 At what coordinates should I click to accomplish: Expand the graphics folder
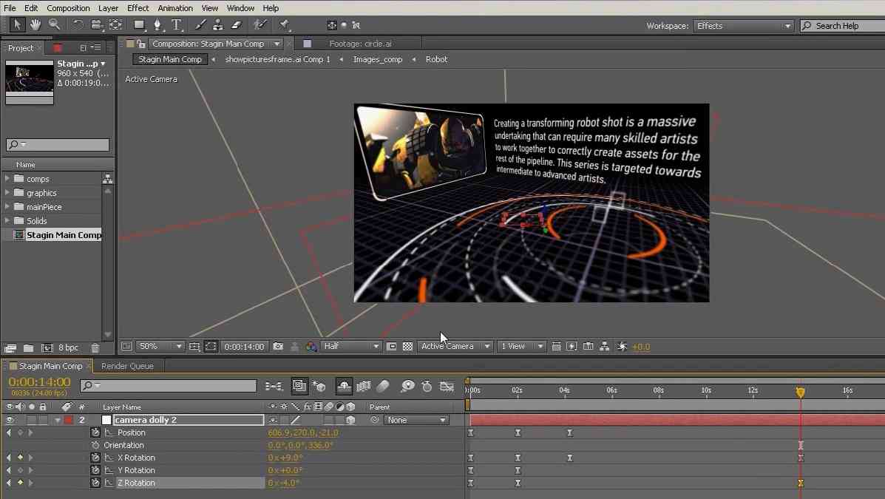(7, 193)
